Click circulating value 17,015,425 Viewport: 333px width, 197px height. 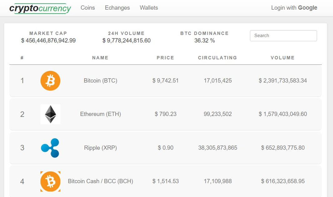coord(218,80)
